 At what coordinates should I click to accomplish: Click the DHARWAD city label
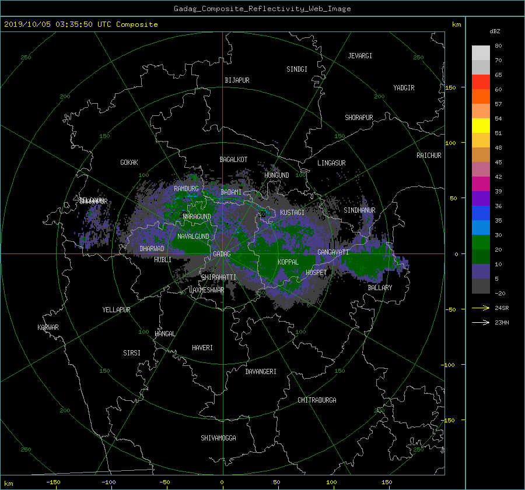click(152, 249)
